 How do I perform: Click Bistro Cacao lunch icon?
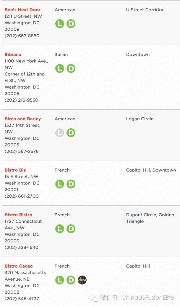[x=60, y=280]
